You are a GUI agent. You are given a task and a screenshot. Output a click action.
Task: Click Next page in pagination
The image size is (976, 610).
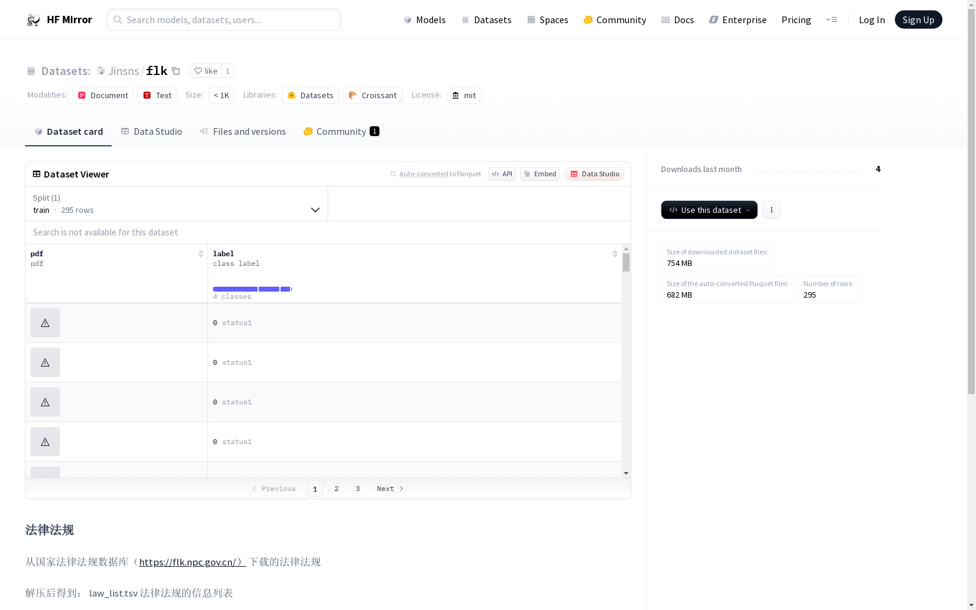pos(390,489)
